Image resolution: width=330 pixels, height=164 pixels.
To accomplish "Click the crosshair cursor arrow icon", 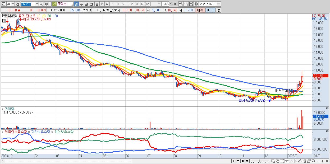I will point(287,161).
